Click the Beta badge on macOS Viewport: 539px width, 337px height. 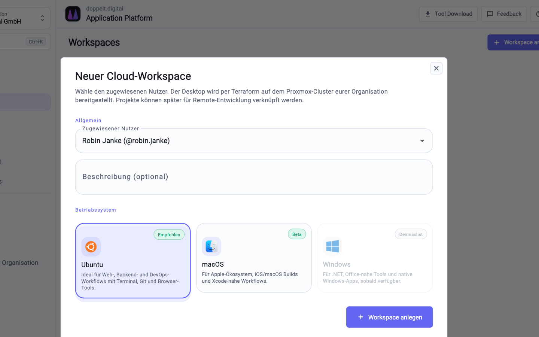[x=297, y=234]
